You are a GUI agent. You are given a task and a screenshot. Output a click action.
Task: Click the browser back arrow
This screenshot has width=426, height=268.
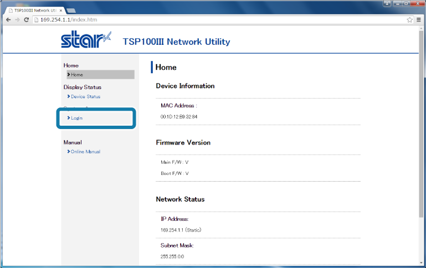click(x=8, y=20)
